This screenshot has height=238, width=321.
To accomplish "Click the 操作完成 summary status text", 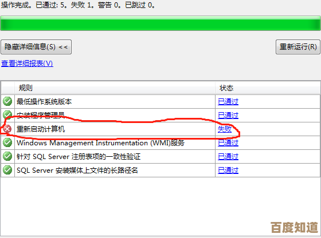I will click(78, 5).
